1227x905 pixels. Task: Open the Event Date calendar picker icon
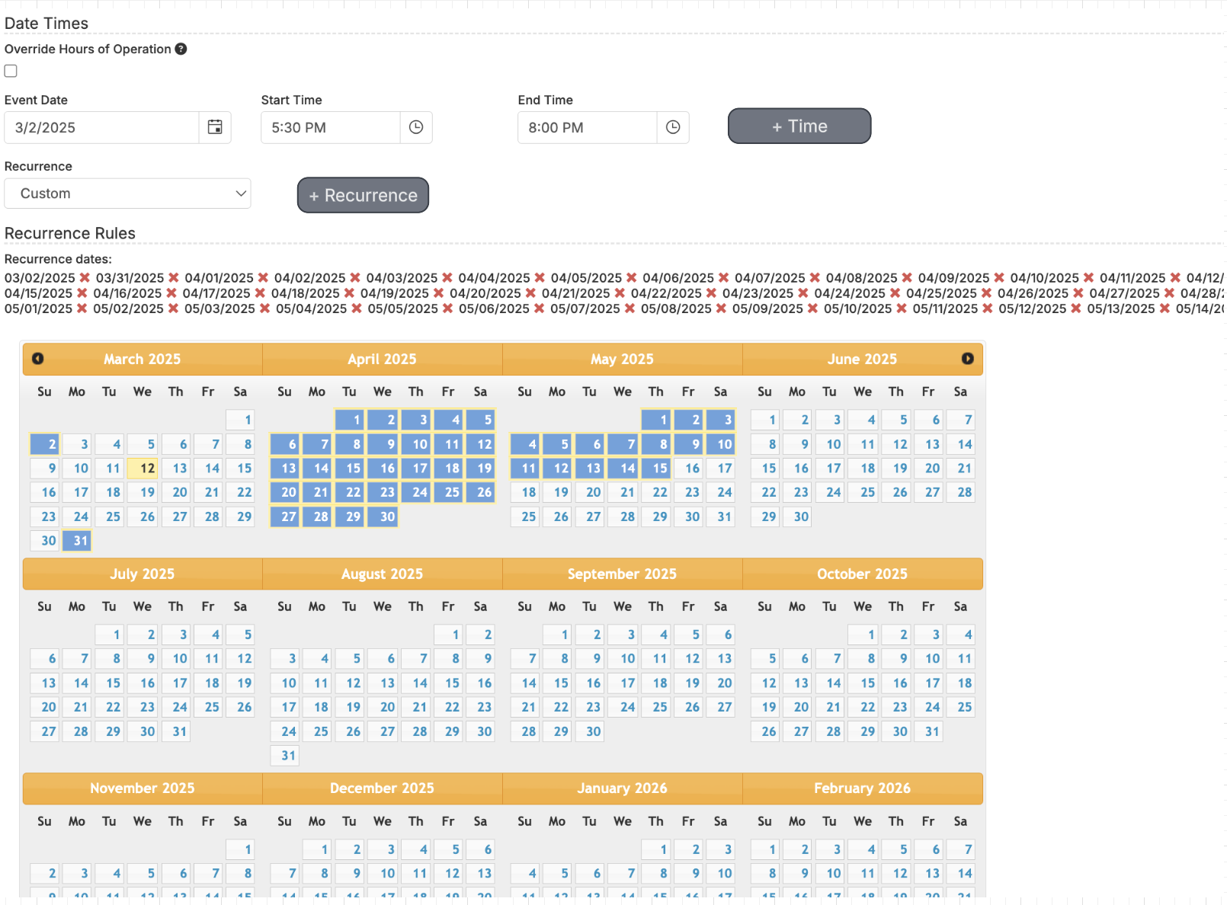[215, 127]
